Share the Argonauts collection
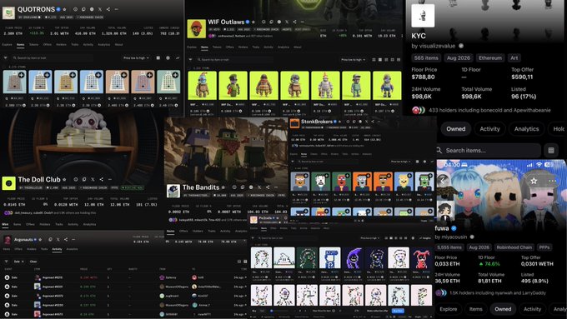 pos(66,240)
